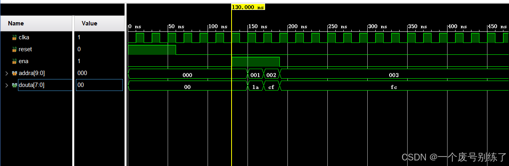509x166 pixels.
Task: Click the douta waveform segment fc
Action: pos(394,87)
